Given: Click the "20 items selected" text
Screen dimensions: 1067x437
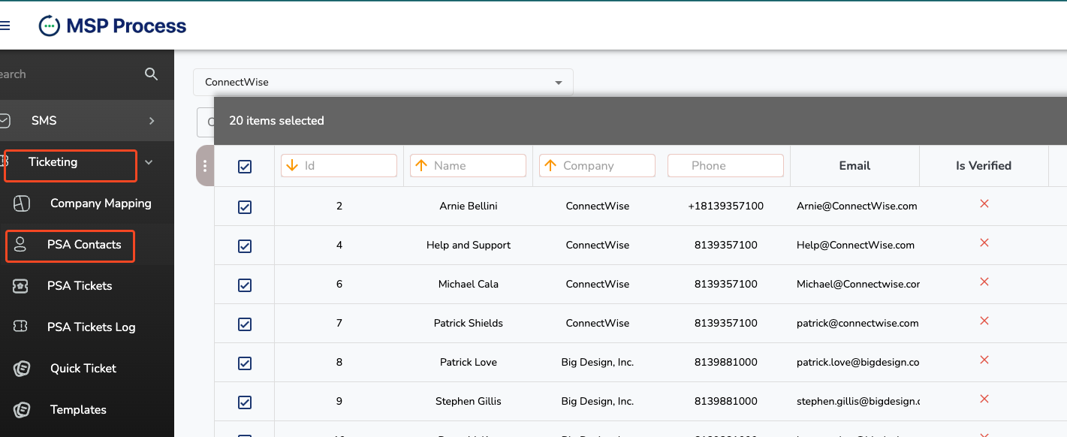Looking at the screenshot, I should click(276, 121).
